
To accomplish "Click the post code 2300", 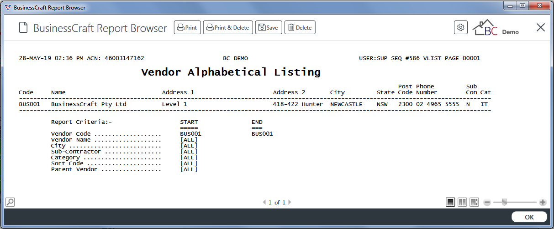I will pyautogui.click(x=405, y=104).
